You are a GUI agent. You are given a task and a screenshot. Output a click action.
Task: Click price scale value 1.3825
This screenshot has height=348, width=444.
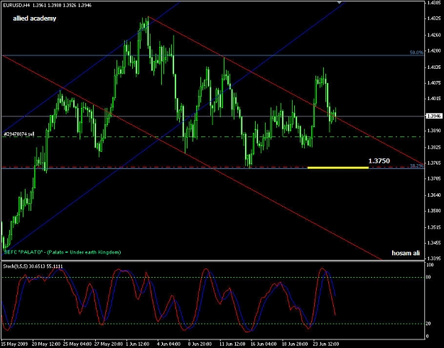pos(435,147)
